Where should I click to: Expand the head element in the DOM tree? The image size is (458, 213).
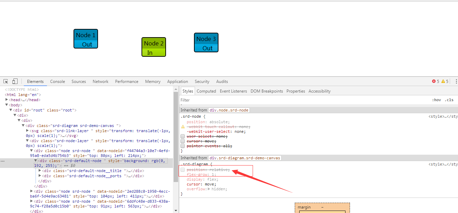click(x=7, y=99)
